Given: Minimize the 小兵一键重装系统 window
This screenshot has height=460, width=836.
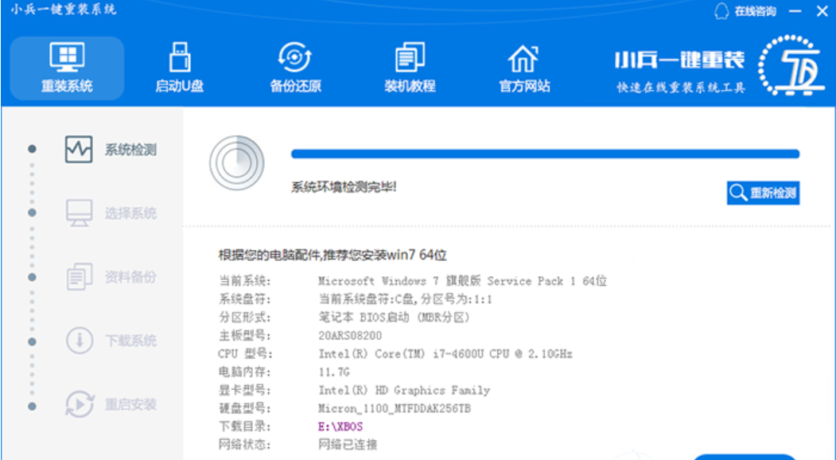Looking at the screenshot, I should pyautogui.click(x=795, y=11).
